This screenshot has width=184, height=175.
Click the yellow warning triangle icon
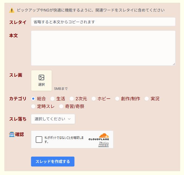click(x=12, y=10)
